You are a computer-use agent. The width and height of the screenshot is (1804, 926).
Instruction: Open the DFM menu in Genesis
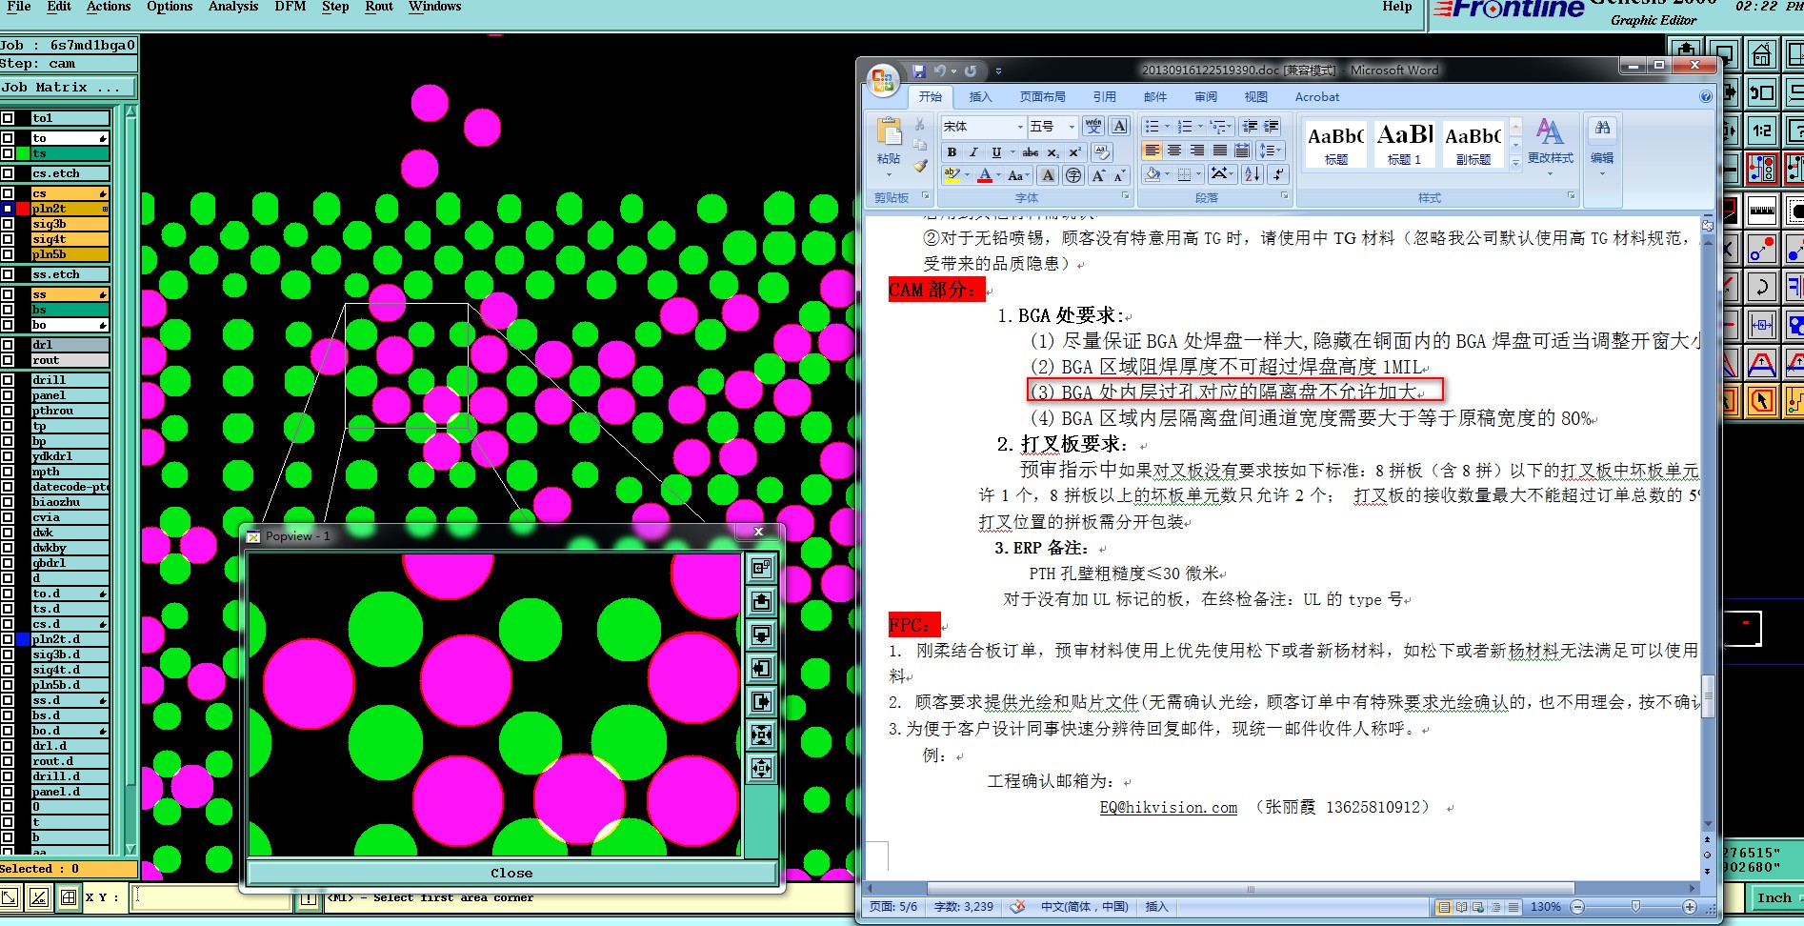(x=291, y=7)
